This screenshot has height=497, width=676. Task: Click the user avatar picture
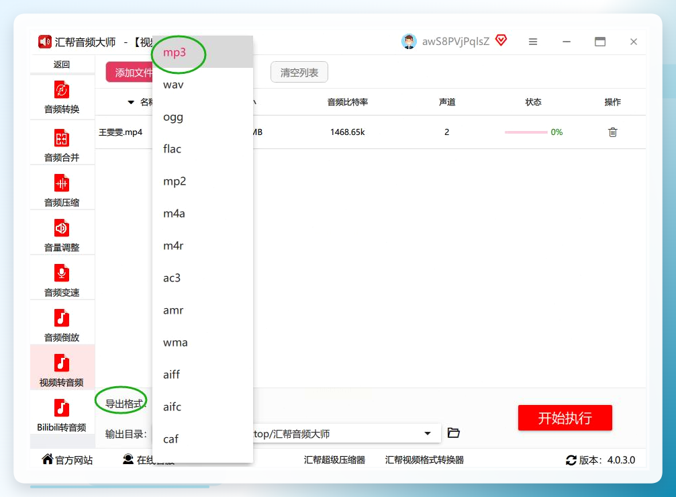click(x=409, y=42)
